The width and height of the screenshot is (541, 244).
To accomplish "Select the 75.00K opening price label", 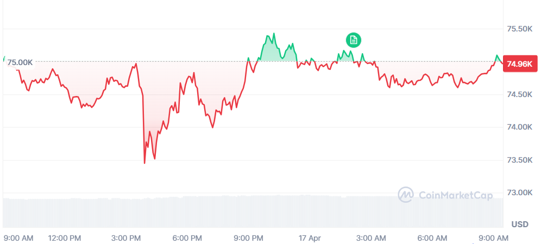I will (20, 63).
